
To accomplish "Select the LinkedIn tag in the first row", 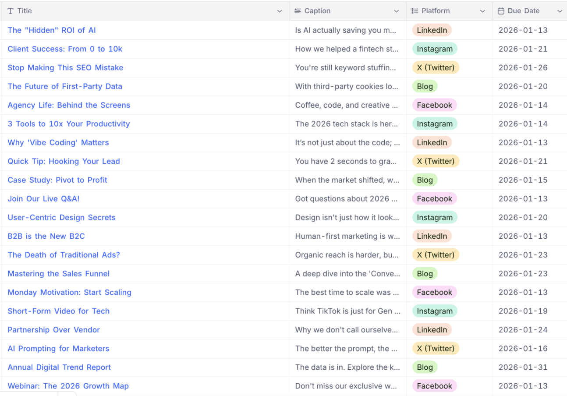I will coord(432,30).
